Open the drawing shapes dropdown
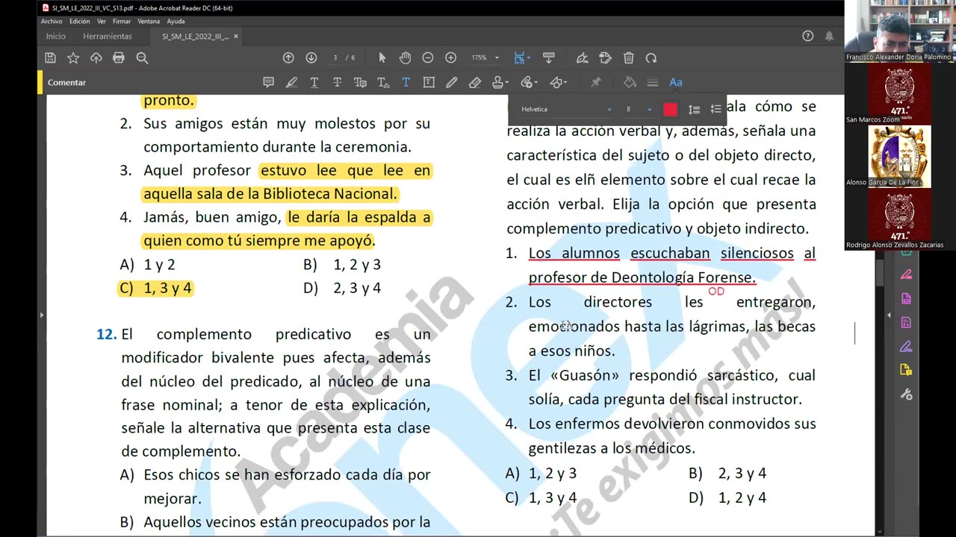The image size is (956, 537). pyautogui.click(x=559, y=83)
